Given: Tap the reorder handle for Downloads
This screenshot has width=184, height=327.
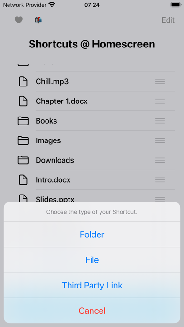Looking at the screenshot, I should [x=160, y=160].
